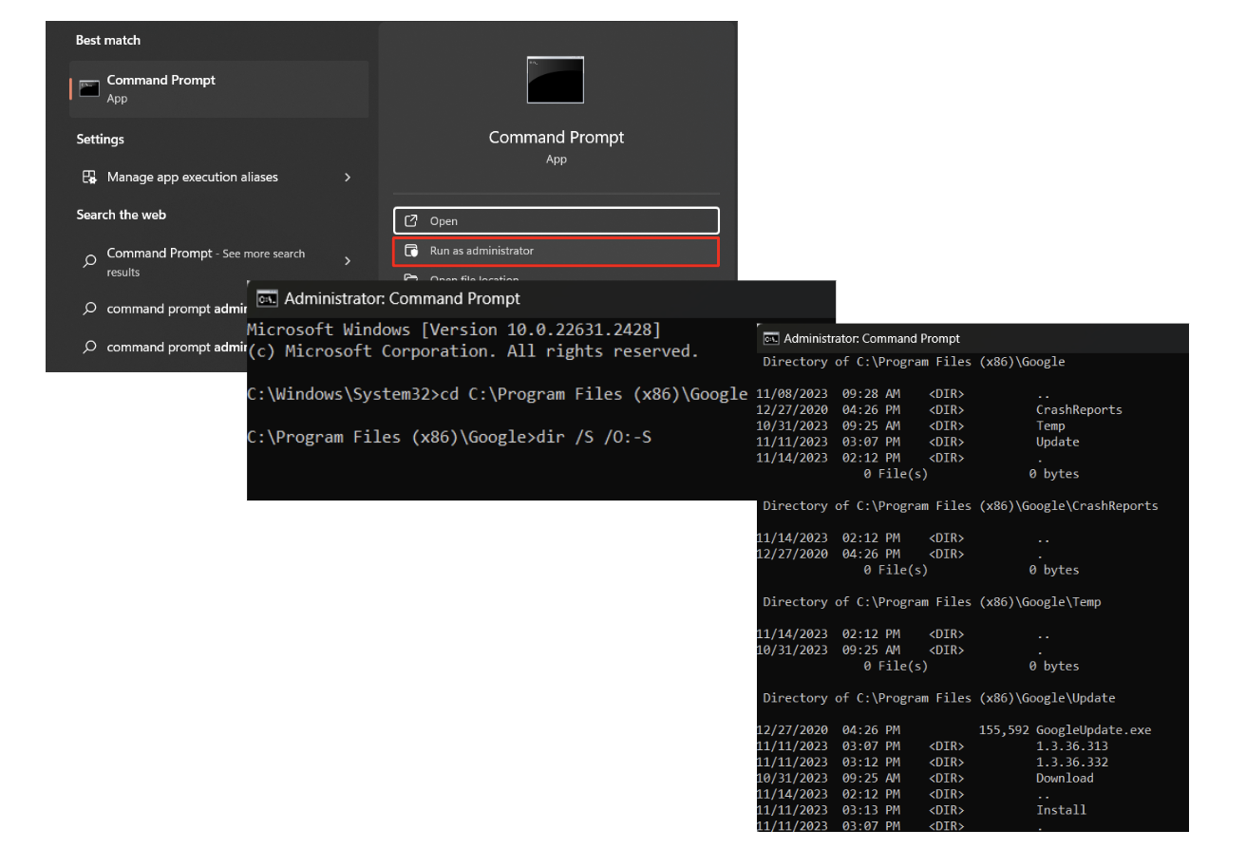Screen dimensions: 1246x849
Task: Choose Run as administrator
Action: point(557,251)
